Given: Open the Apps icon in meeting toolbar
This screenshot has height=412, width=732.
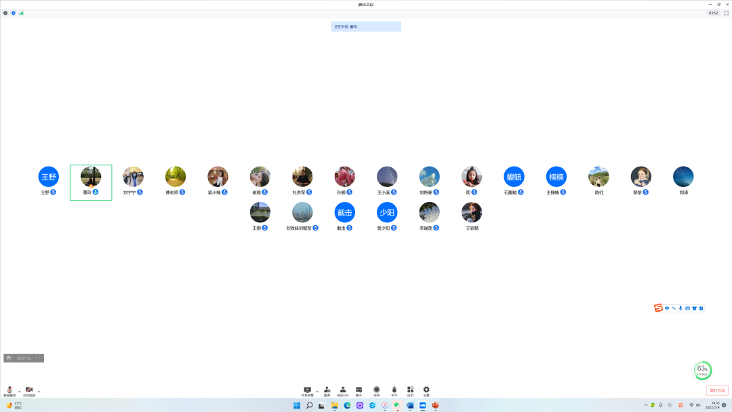Looking at the screenshot, I should tap(410, 390).
